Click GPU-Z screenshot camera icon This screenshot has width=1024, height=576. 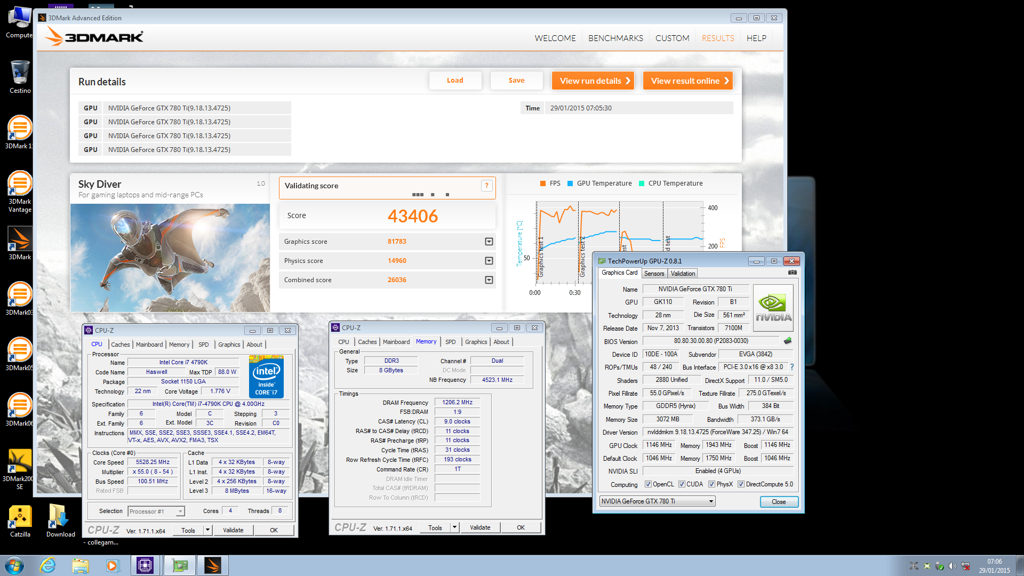pos(793,273)
